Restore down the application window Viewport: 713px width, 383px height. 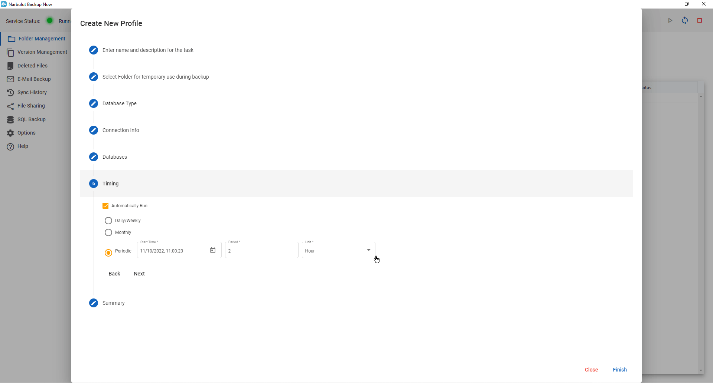(687, 4)
